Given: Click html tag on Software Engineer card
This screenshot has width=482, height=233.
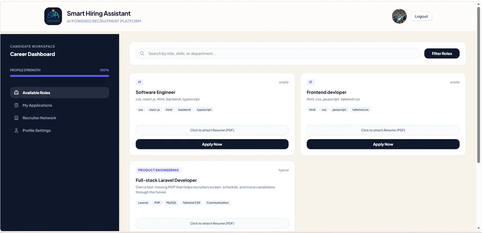Looking at the screenshot, I should (x=169, y=109).
